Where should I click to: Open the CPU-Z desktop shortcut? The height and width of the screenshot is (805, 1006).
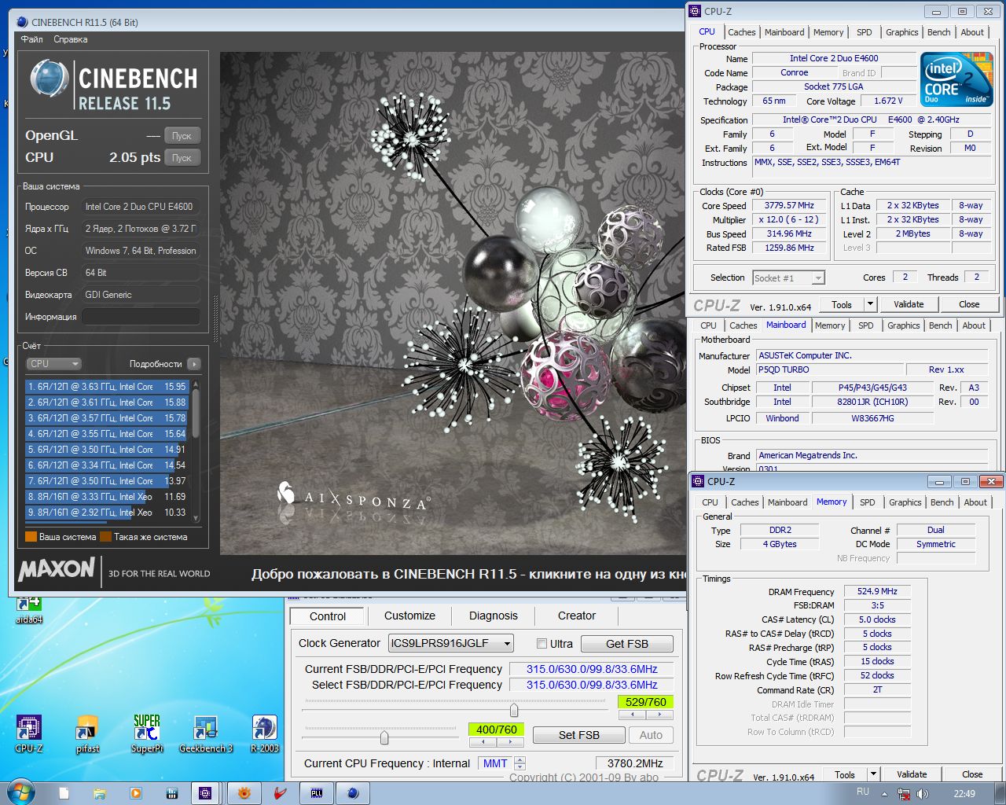pos(29,733)
